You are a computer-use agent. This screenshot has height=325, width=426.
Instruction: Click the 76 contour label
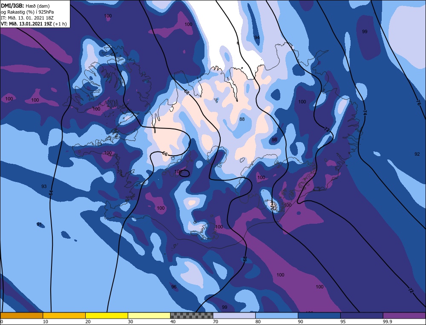pos(418,103)
